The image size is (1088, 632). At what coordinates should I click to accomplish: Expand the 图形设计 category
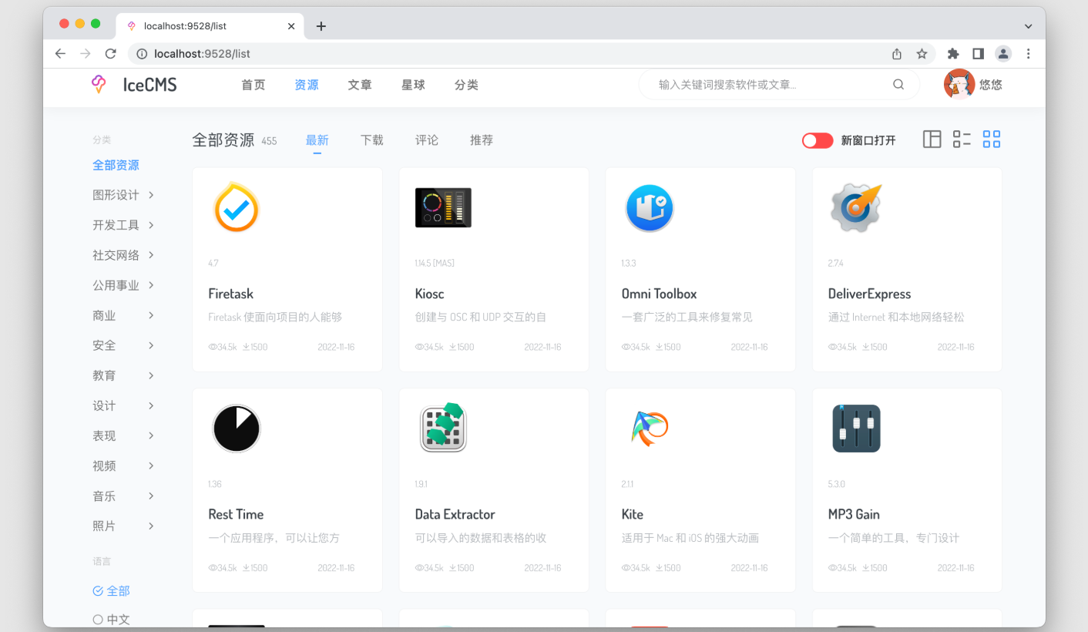point(151,195)
